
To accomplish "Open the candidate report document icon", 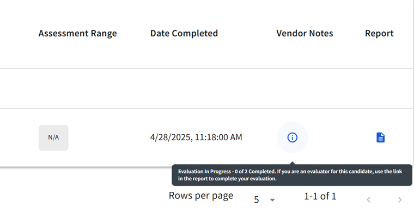I will coord(380,137).
